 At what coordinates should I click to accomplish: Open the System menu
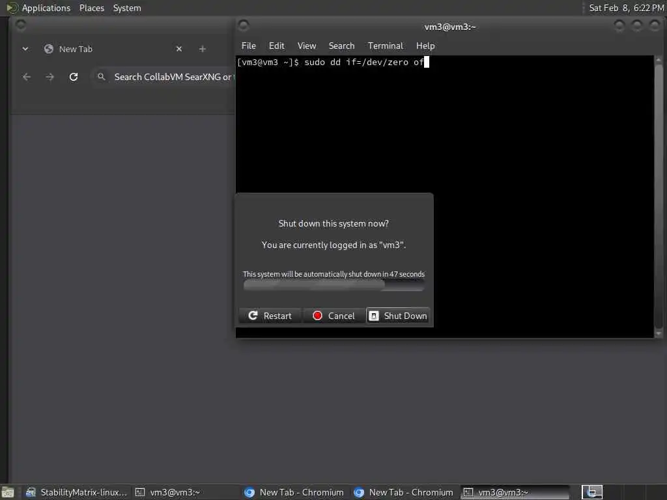point(127,8)
